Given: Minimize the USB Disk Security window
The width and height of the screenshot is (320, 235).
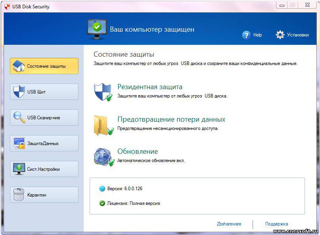Looking at the screenshot, I should [282, 5].
